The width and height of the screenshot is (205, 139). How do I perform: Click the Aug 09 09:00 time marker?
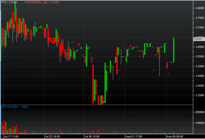tap(175, 136)
